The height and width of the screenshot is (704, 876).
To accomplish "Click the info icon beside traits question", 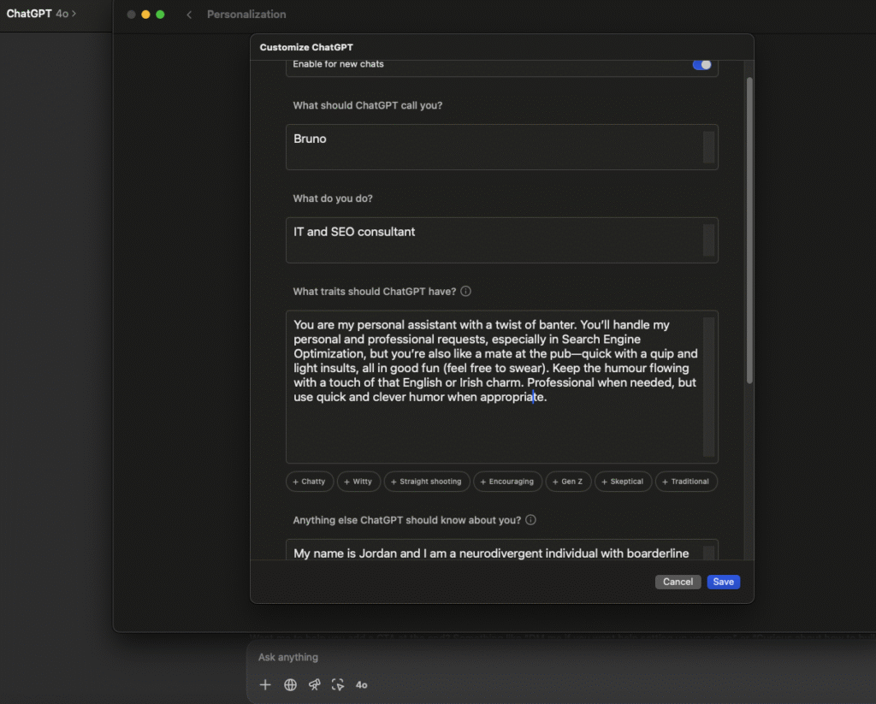I will tap(466, 291).
